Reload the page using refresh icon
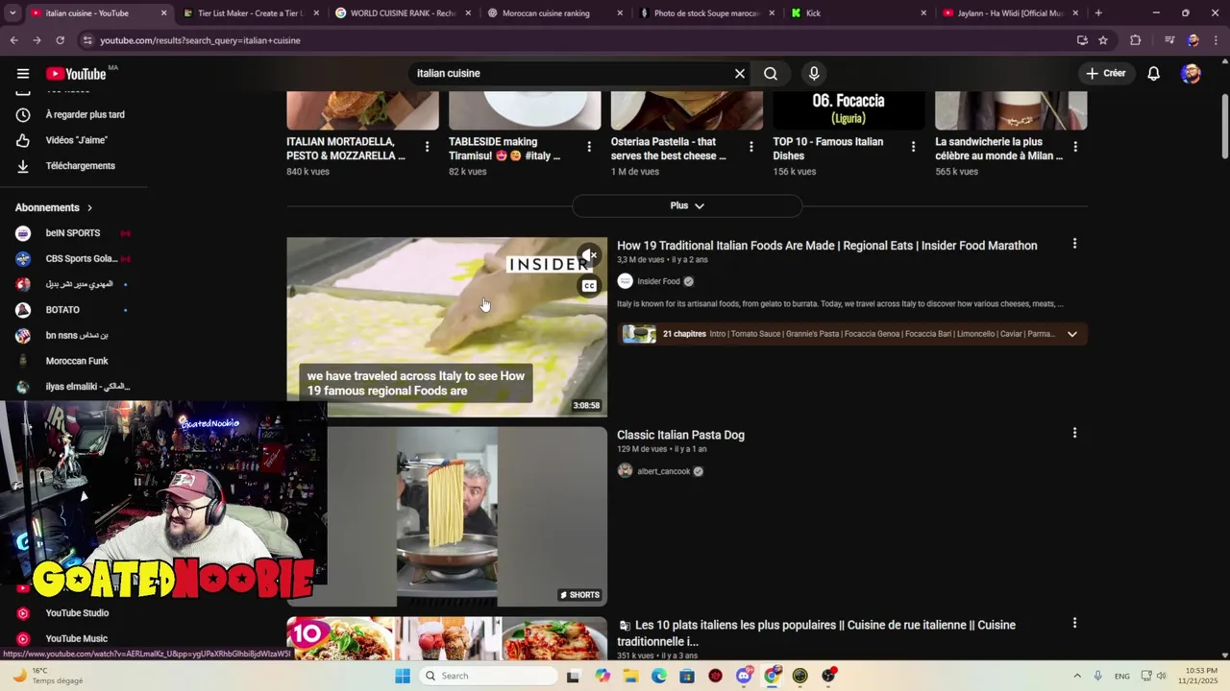The image size is (1230, 691). pos(60,40)
